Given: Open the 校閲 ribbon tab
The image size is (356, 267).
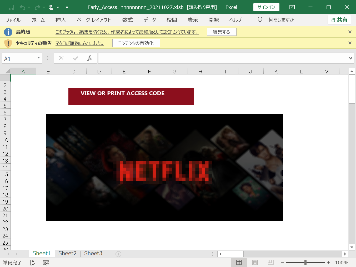Looking at the screenshot, I should click(172, 20).
